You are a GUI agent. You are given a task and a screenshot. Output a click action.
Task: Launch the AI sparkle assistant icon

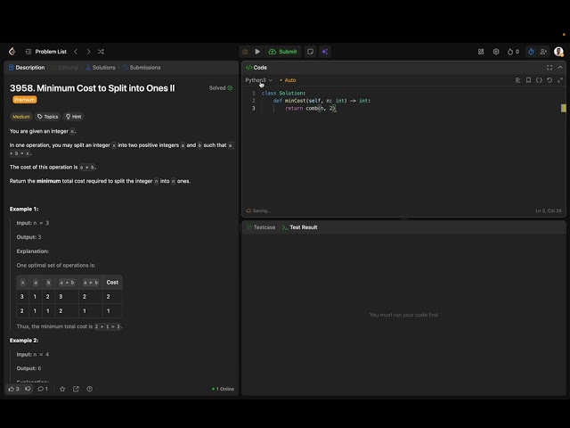(x=324, y=52)
